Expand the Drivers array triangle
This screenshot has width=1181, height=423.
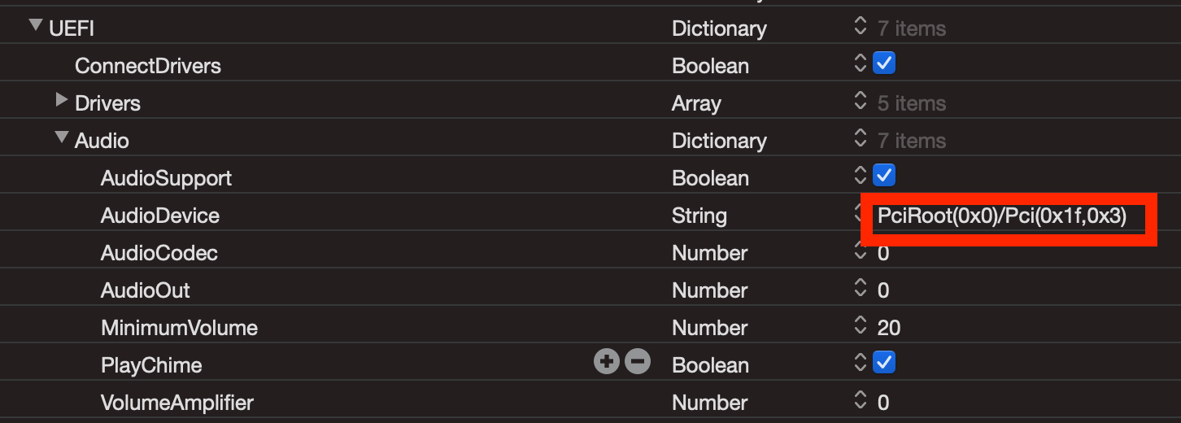click(x=61, y=101)
